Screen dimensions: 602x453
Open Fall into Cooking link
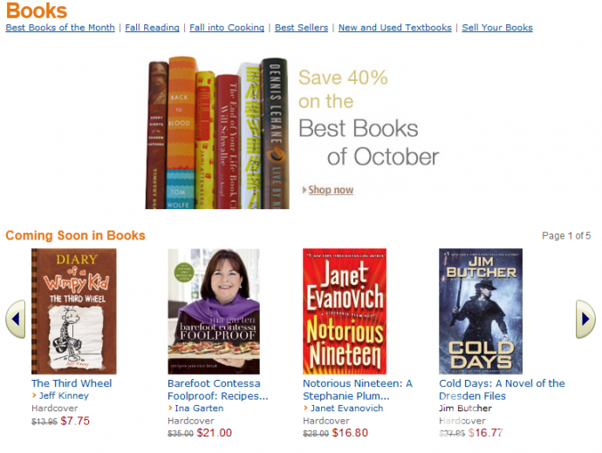[x=227, y=28]
